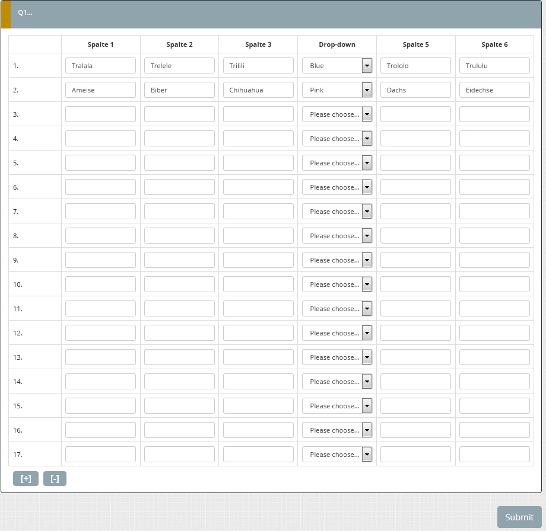Select the Spalte 2 field in row 8

pos(179,236)
